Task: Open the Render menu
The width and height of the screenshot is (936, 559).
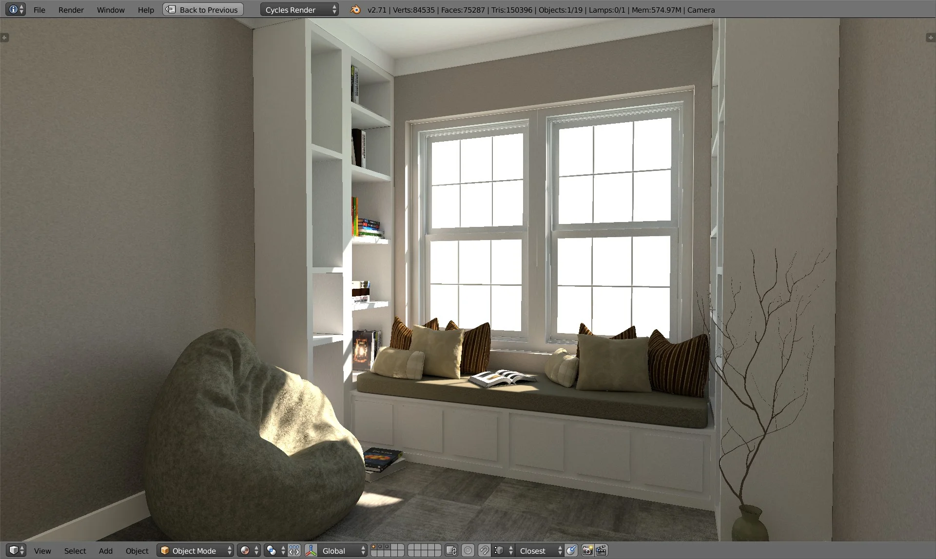Action: point(71,10)
